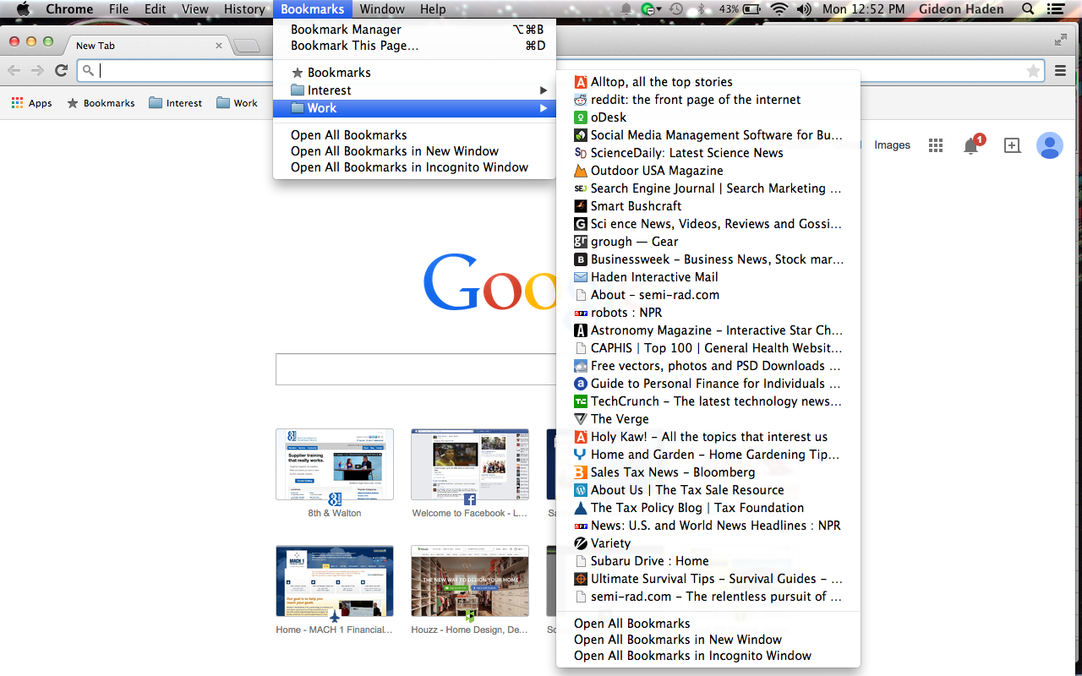Click the Google+ share box icon
Image resolution: width=1082 pixels, height=676 pixels.
click(x=1012, y=145)
